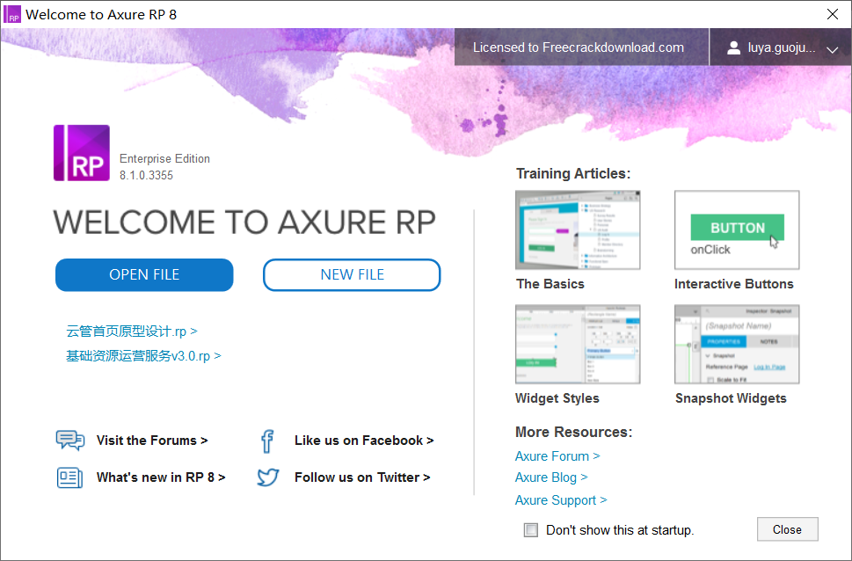Click the luya.guoju account name
852x561 pixels.
(782, 47)
